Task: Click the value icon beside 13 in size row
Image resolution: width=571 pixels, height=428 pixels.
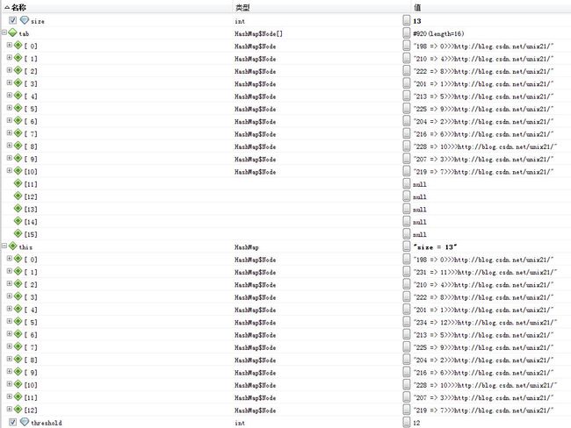Action: [406, 19]
